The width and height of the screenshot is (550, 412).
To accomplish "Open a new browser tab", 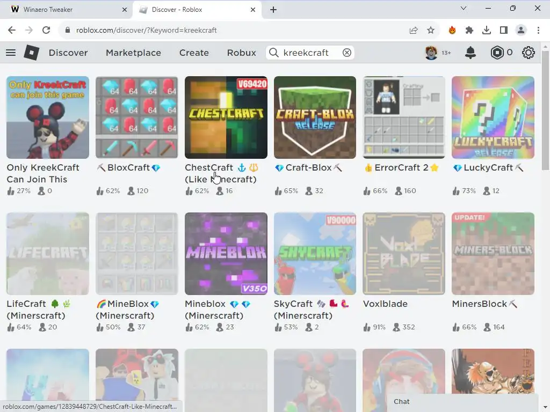I will [273, 10].
